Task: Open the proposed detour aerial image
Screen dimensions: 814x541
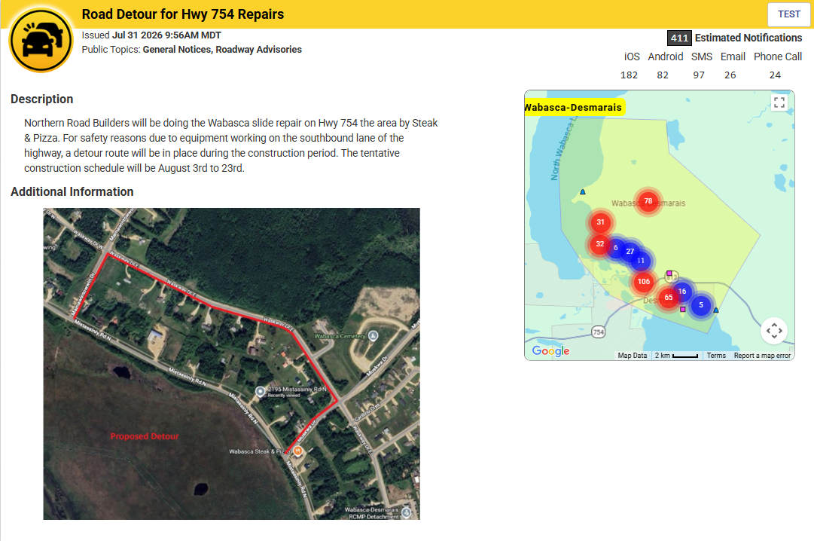Action: (231, 364)
